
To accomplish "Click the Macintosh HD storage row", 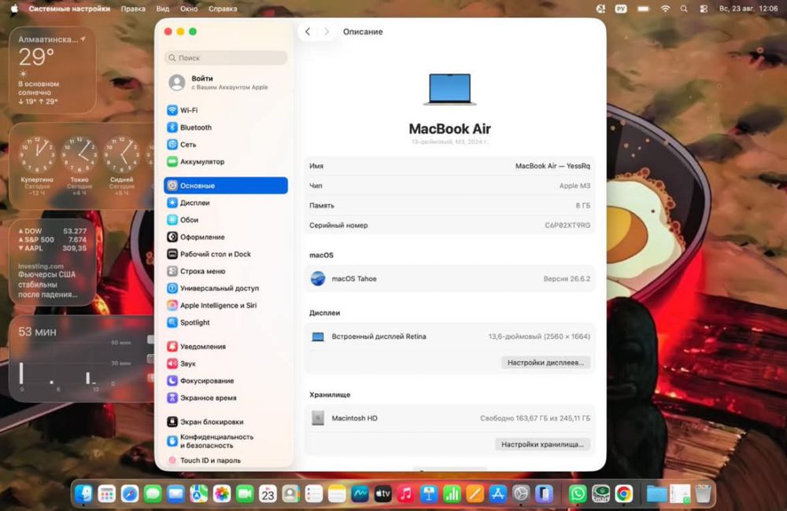I will [449, 417].
